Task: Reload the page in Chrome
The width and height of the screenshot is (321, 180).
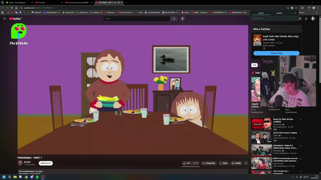Action: click(12, 8)
